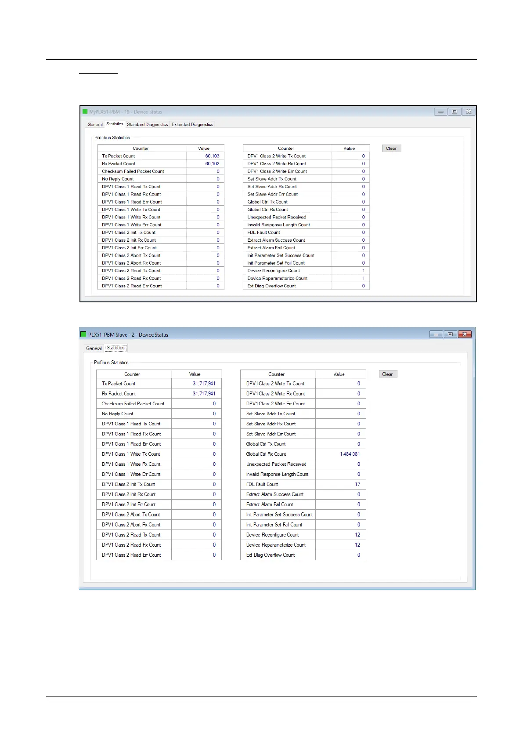Click green status icon of MyPLX51-PBM window
This screenshot has width=523, height=740.
click(85, 112)
